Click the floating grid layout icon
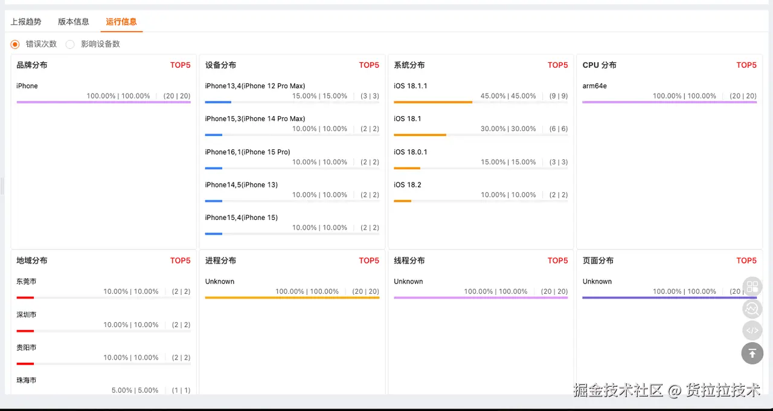The height and width of the screenshot is (411, 773). (x=752, y=287)
